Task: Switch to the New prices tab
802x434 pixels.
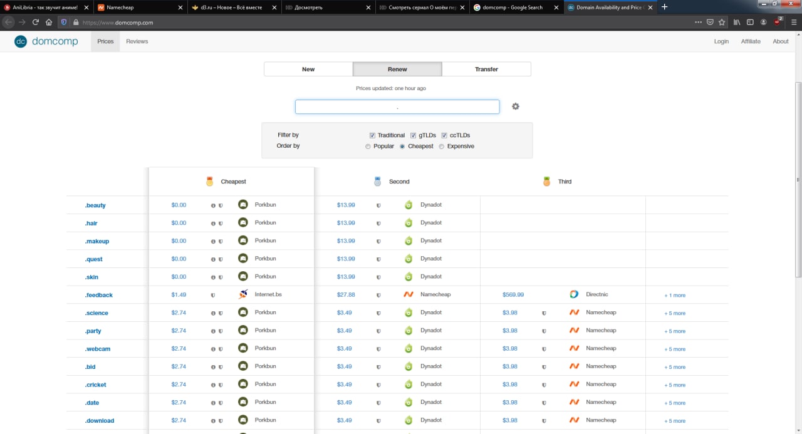Action: 308,69
